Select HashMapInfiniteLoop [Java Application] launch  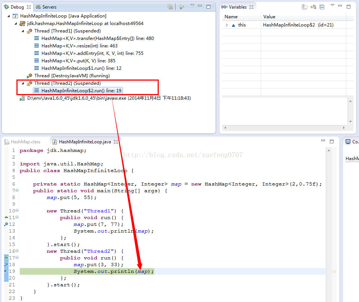click(x=63, y=16)
